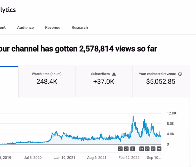The width and height of the screenshot is (196, 167).
Task: Click the marker badge labeled 3
Action: point(133,149)
